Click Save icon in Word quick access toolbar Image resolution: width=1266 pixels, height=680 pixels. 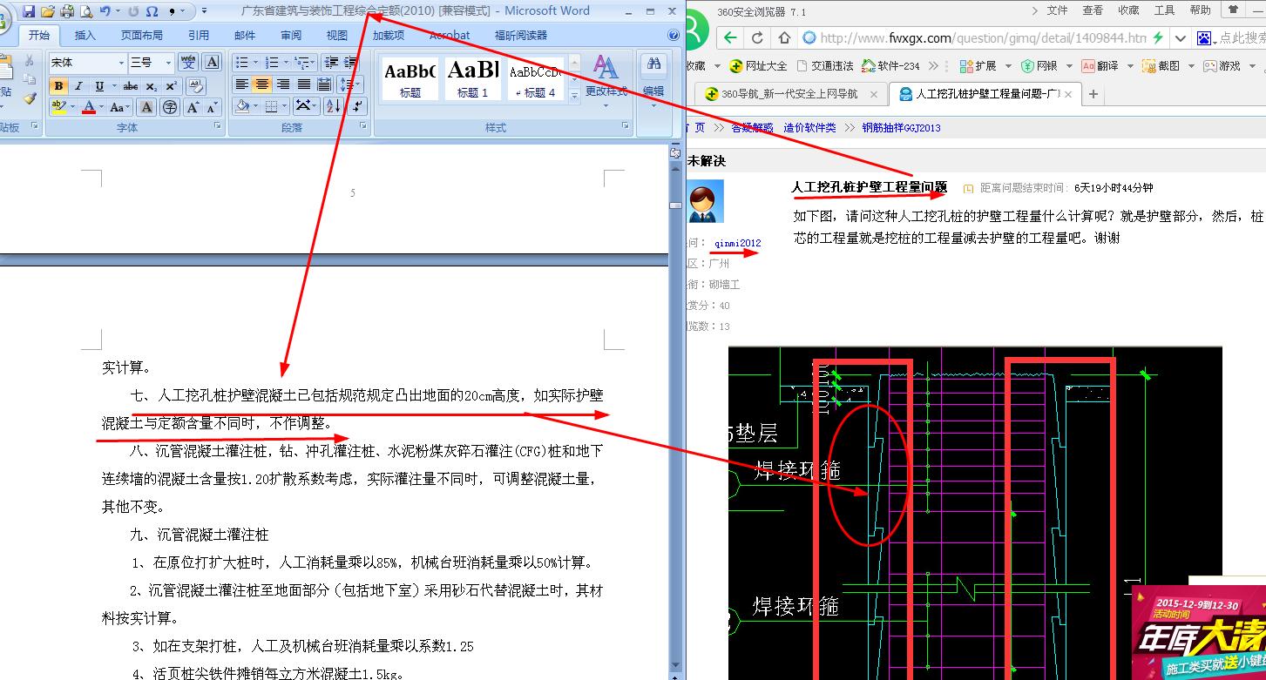(x=28, y=11)
